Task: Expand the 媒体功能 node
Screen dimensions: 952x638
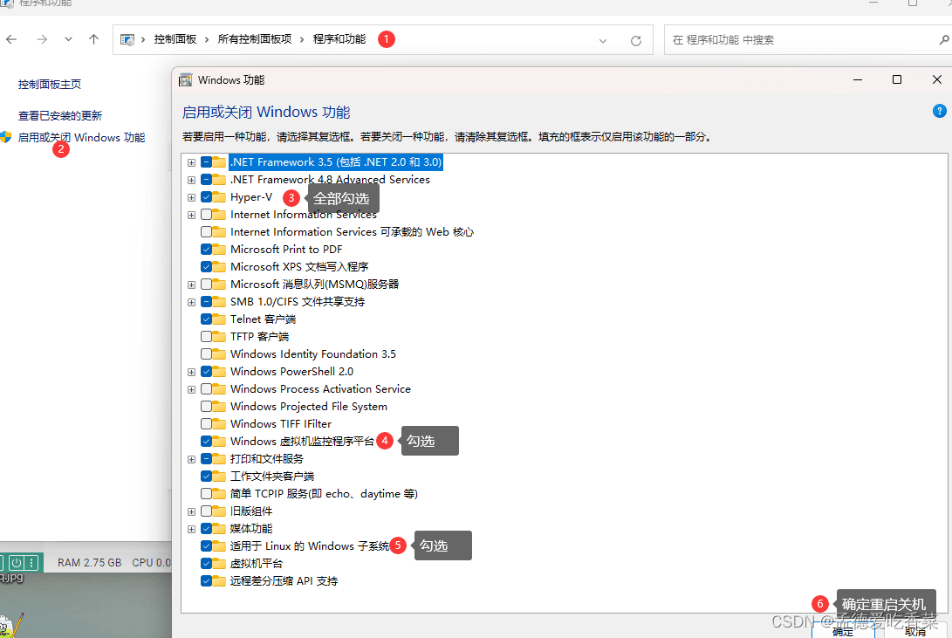Action: 191,530
